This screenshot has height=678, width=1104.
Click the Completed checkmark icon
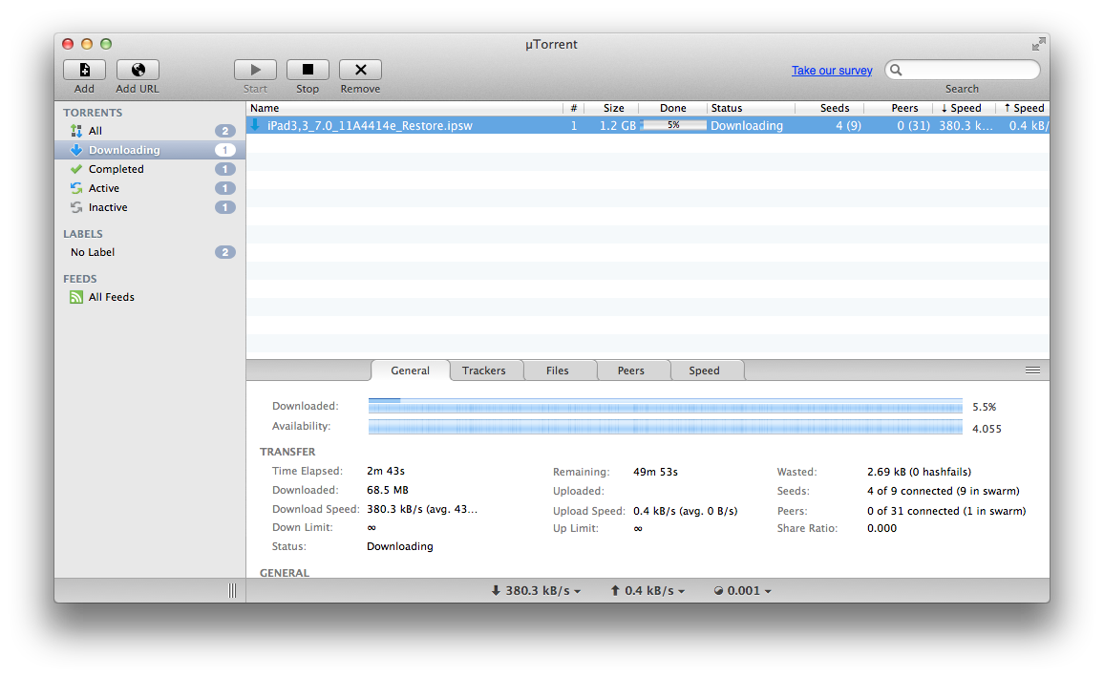pyautogui.click(x=76, y=169)
